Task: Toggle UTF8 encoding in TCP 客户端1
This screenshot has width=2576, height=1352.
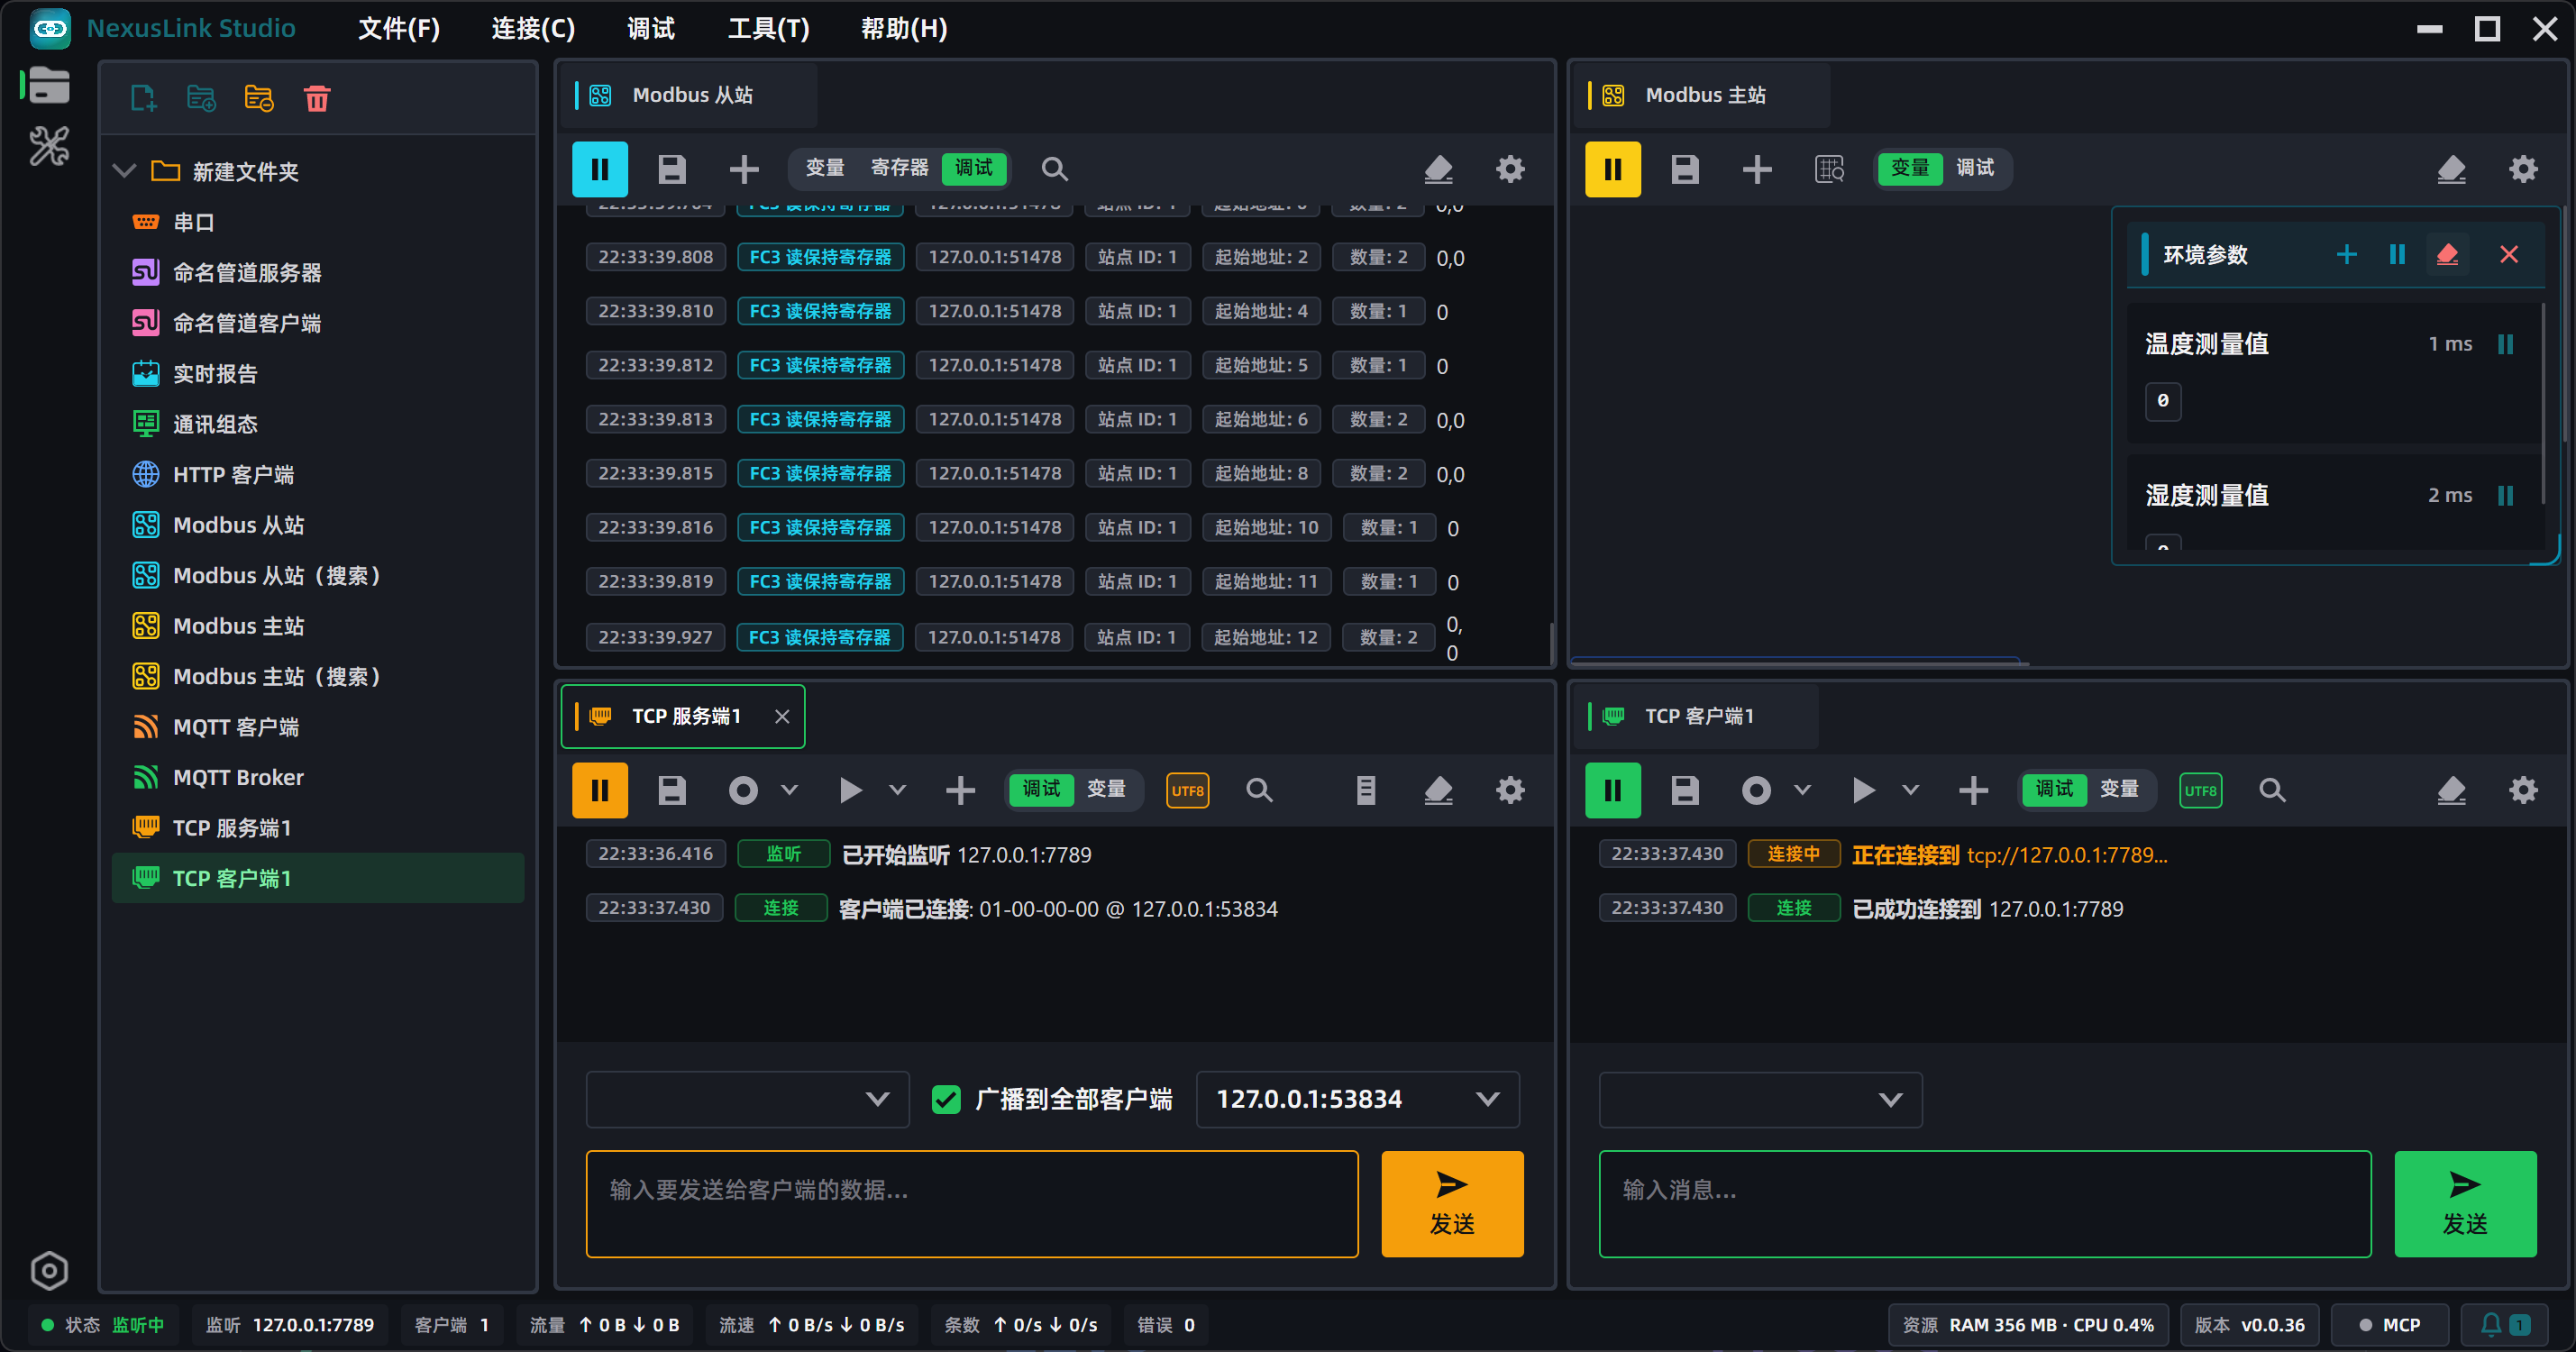Action: [2200, 790]
